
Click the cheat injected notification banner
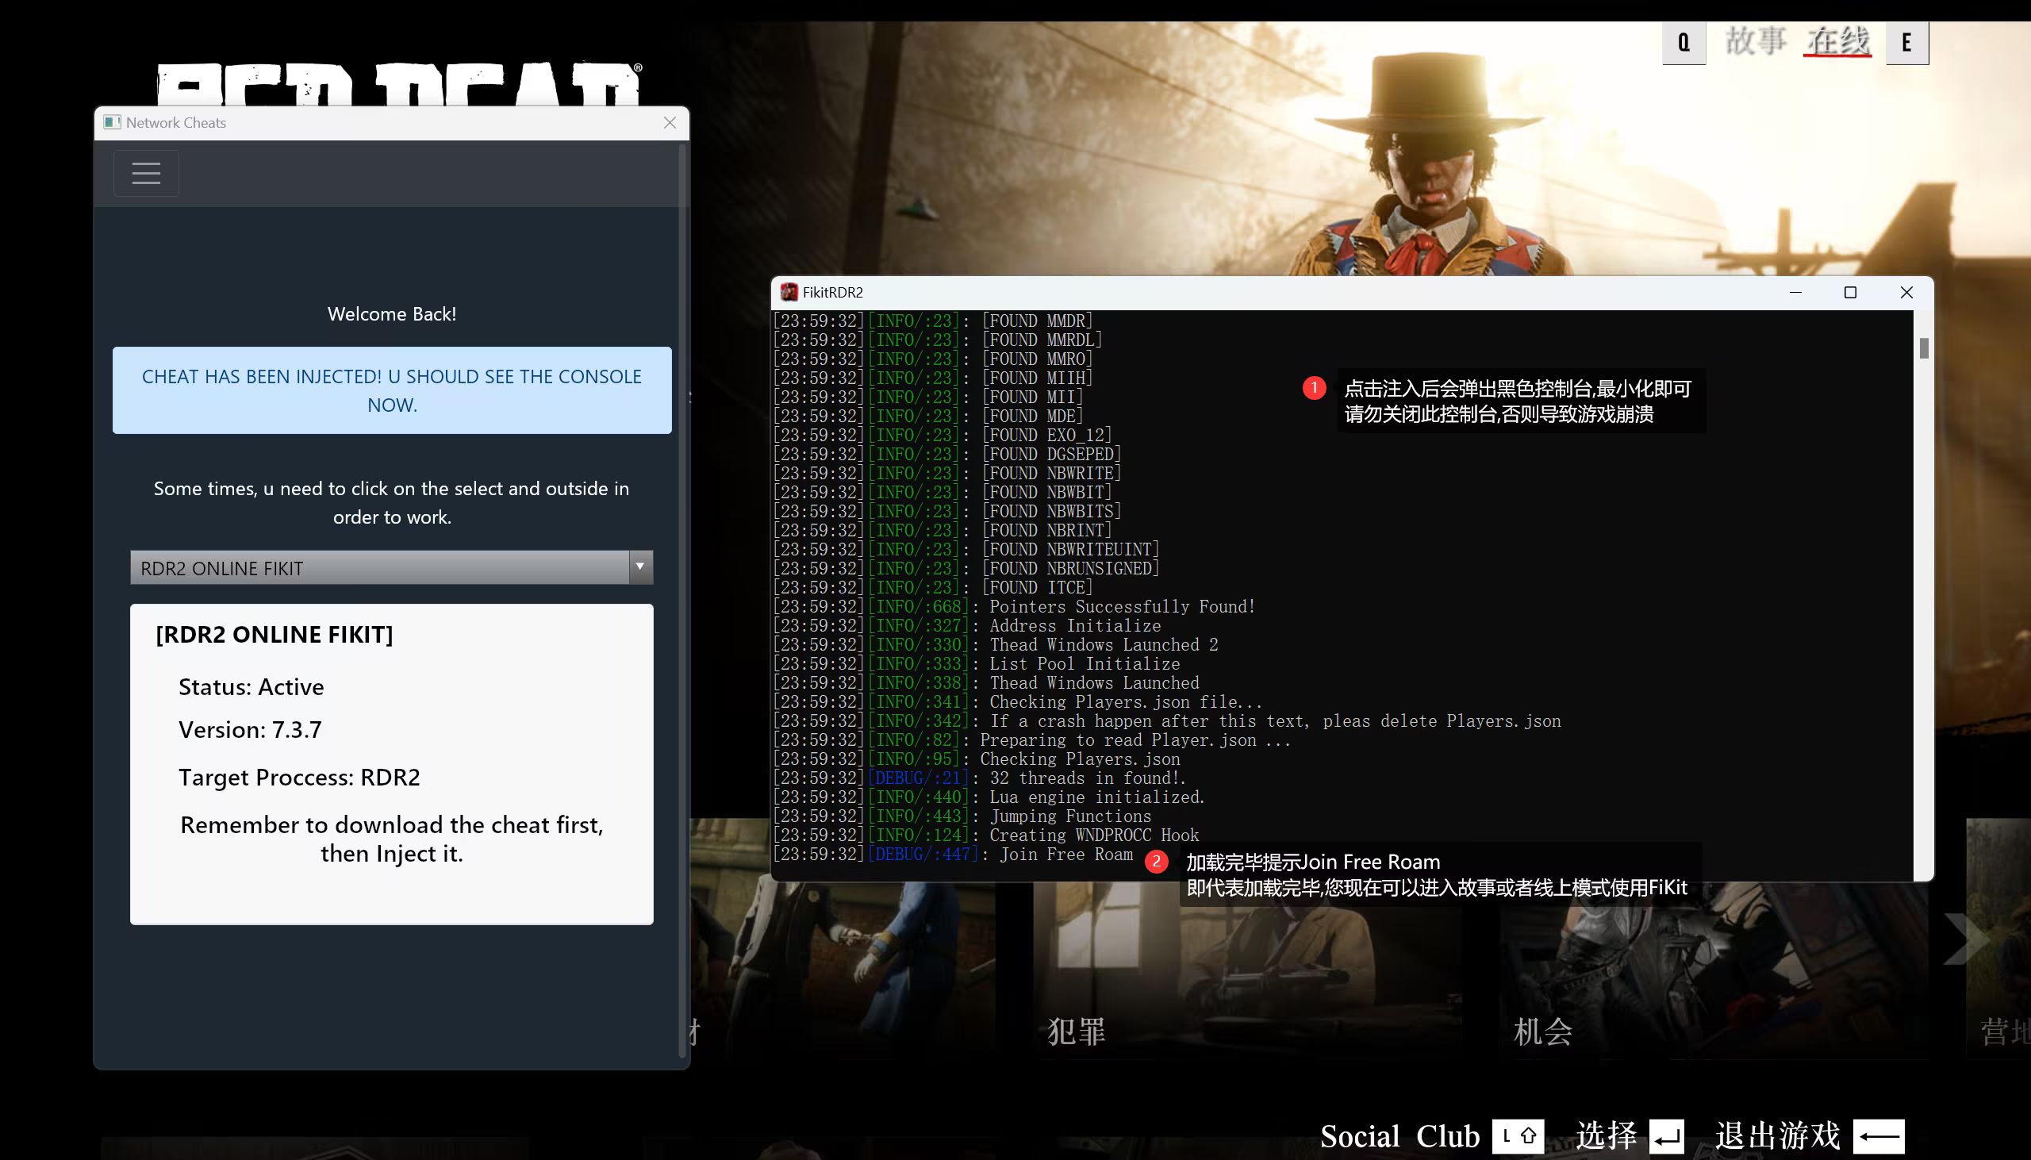392,390
